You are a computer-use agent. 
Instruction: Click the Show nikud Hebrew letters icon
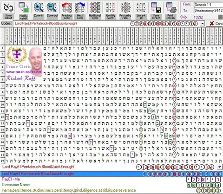pyautogui.click(x=8, y=7)
